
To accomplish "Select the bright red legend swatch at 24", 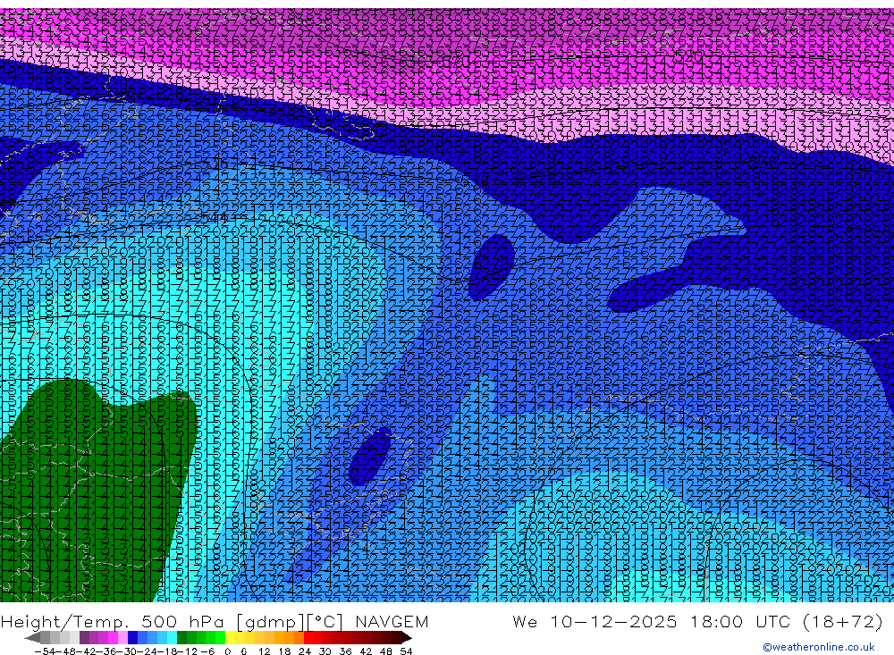I will (x=308, y=637).
